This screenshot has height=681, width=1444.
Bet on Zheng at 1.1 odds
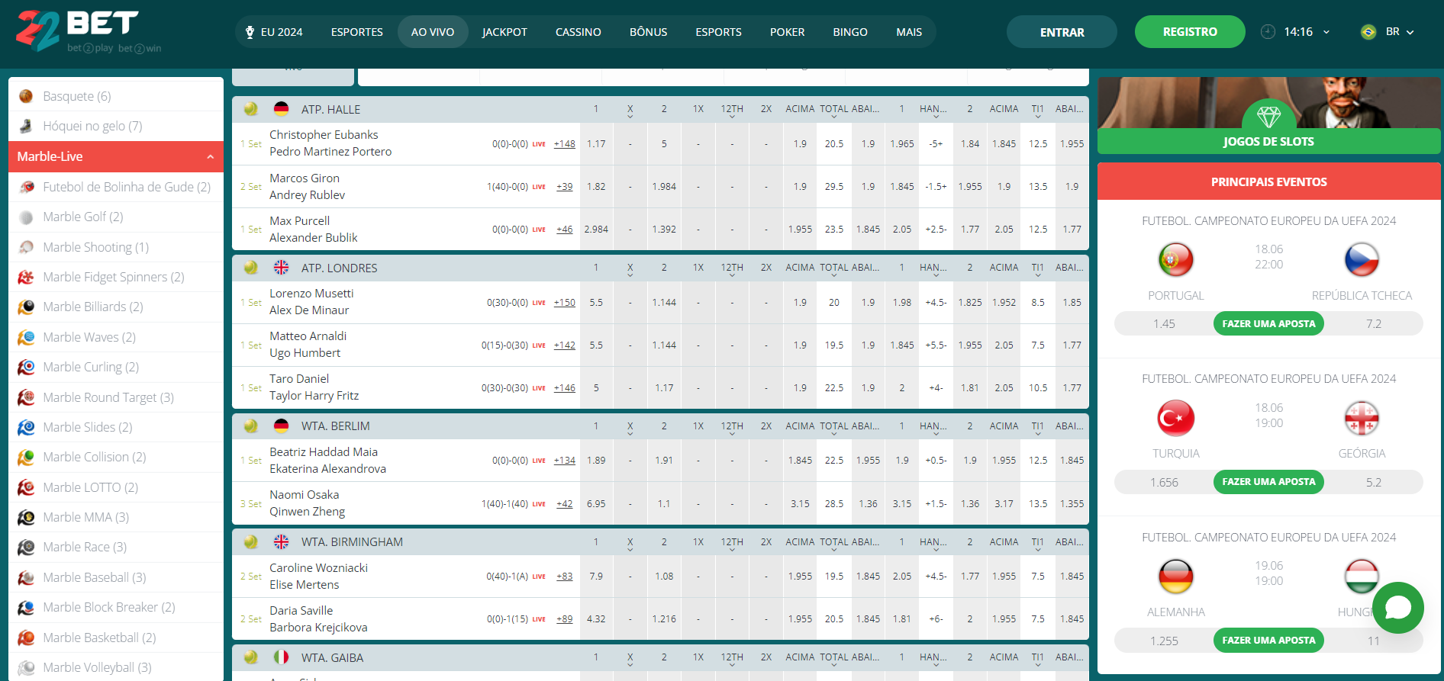(x=664, y=504)
